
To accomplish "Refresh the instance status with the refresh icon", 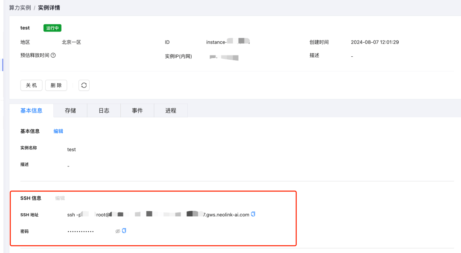I will pos(84,85).
